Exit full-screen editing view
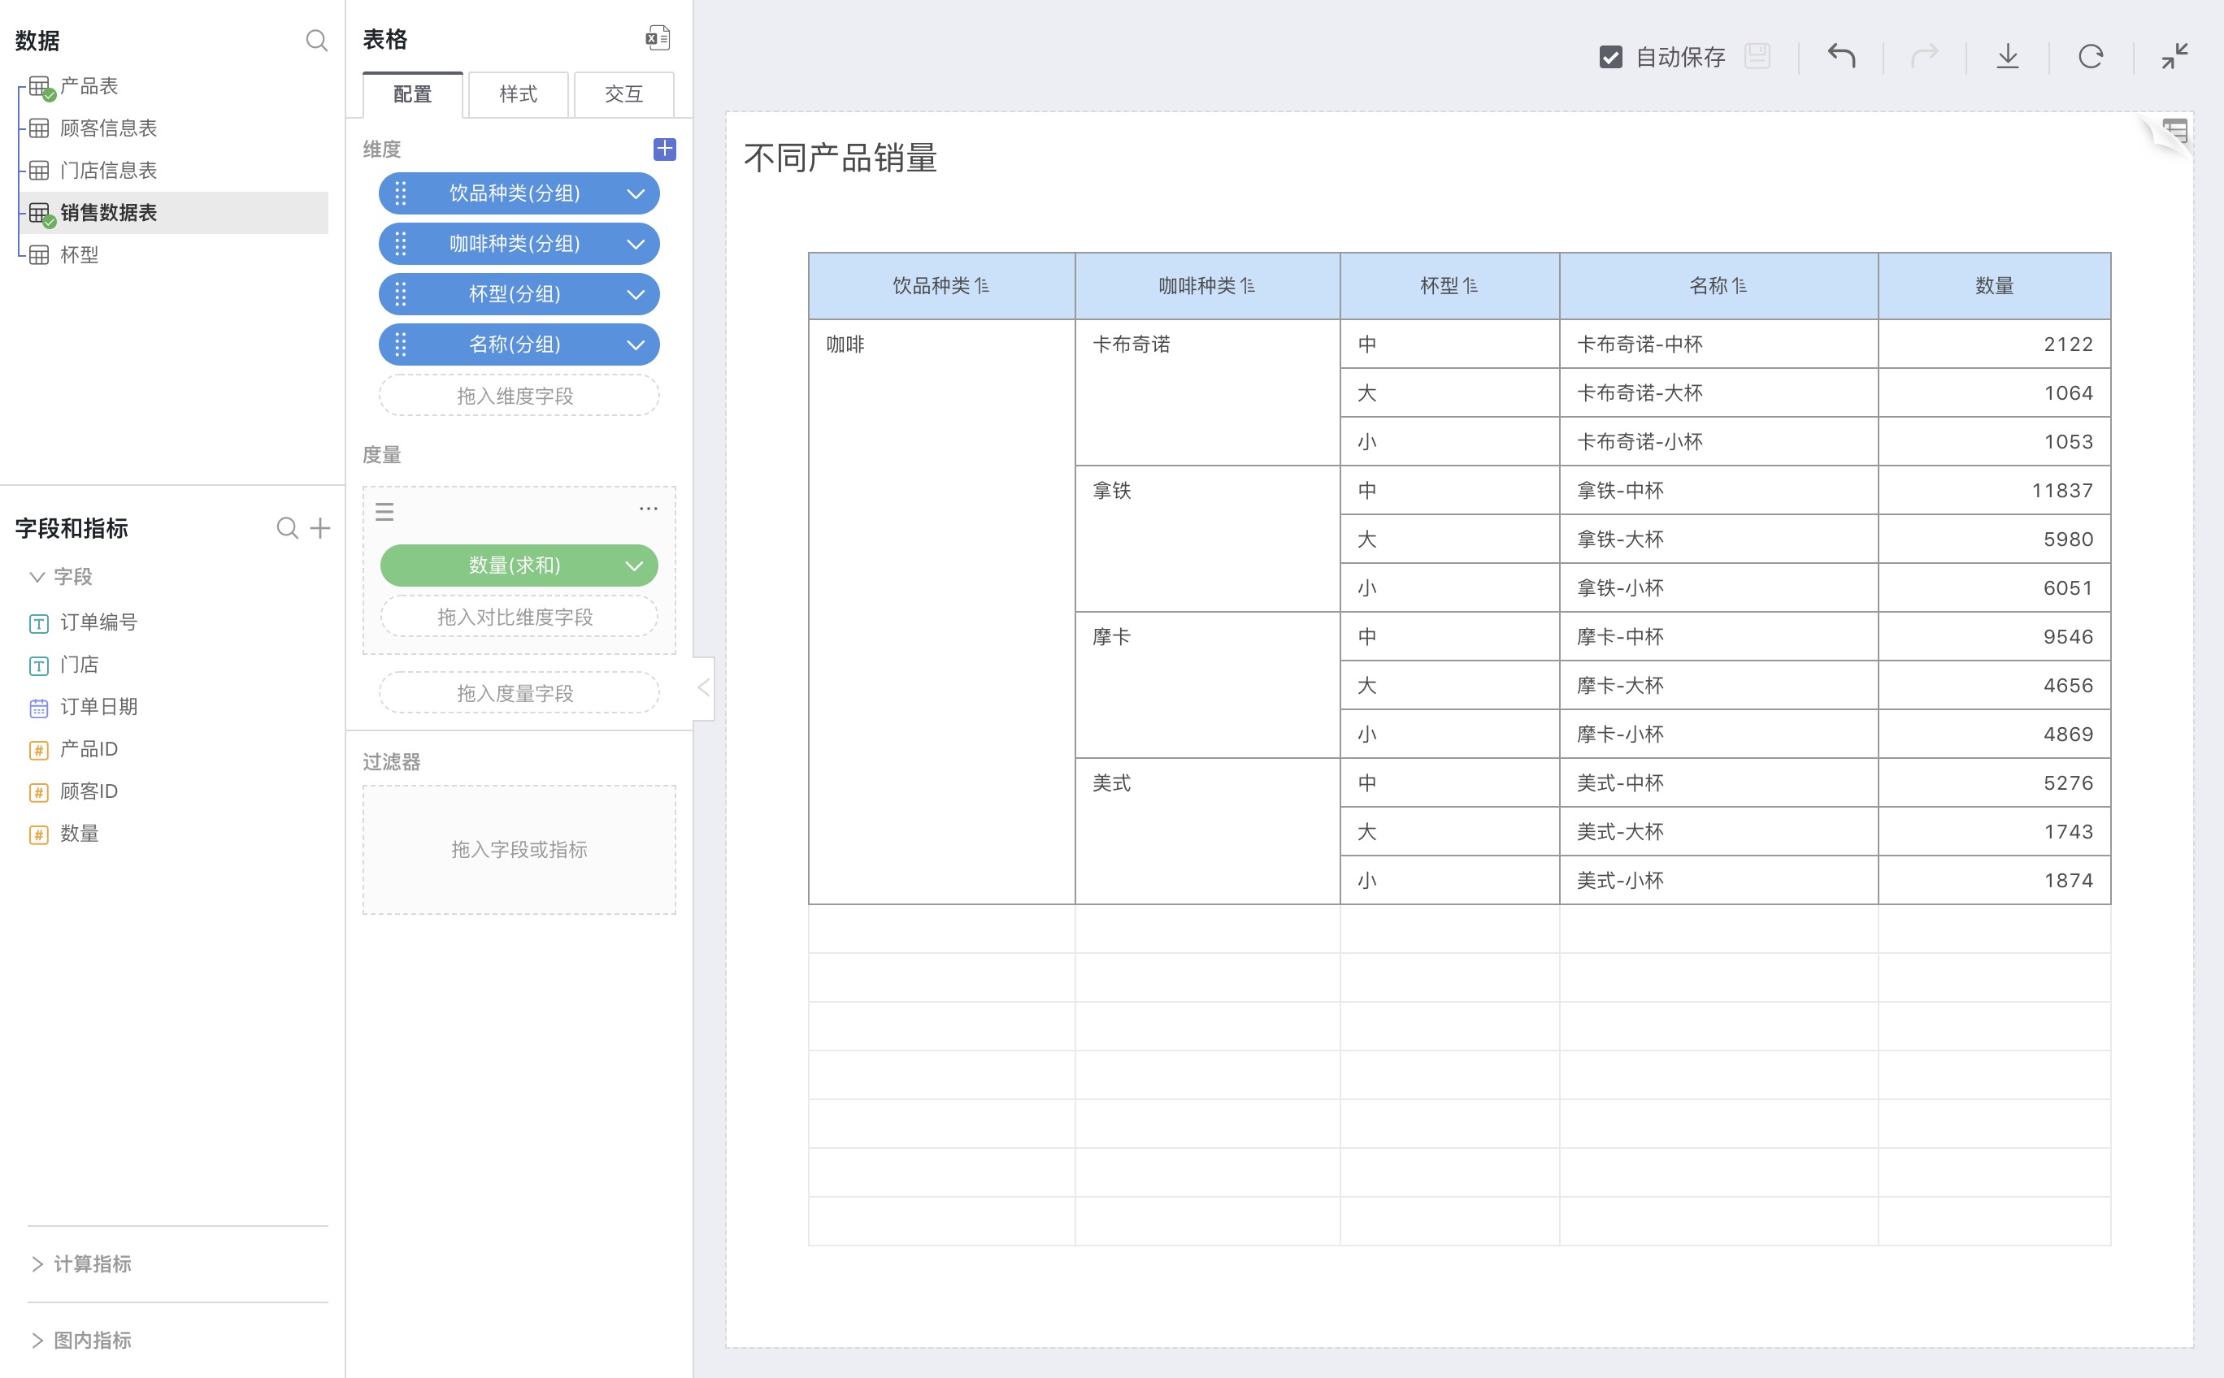Screen dimensions: 2224x1378 click(2174, 57)
